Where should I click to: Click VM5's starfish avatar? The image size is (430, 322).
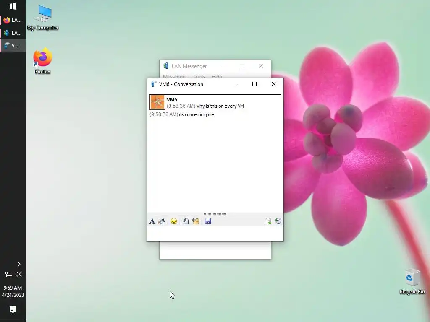tap(157, 102)
